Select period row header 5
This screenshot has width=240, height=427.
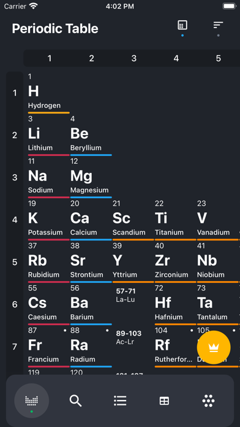[15, 262]
